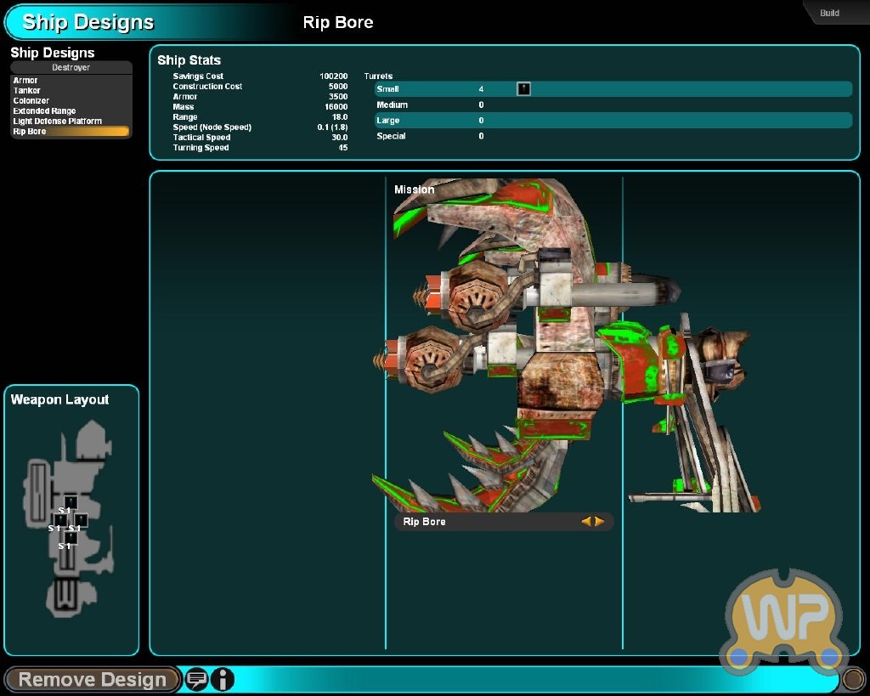Viewport: 870px width, 696px height.
Task: Click the left arrow beside Rip Bore section
Action: click(x=585, y=522)
